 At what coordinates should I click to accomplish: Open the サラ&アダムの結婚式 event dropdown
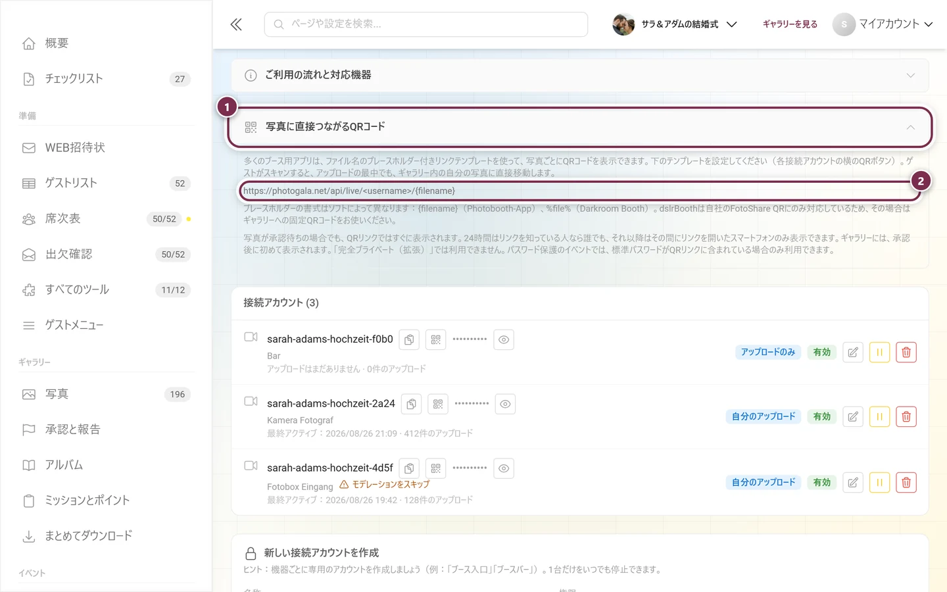click(x=675, y=24)
